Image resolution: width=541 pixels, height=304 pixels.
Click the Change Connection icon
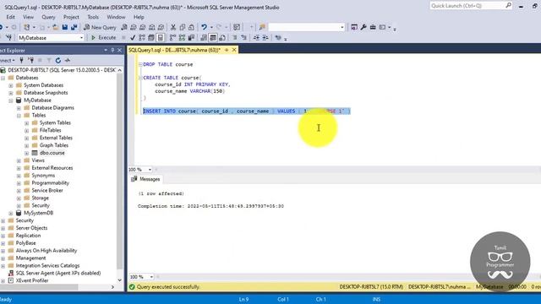coord(9,37)
